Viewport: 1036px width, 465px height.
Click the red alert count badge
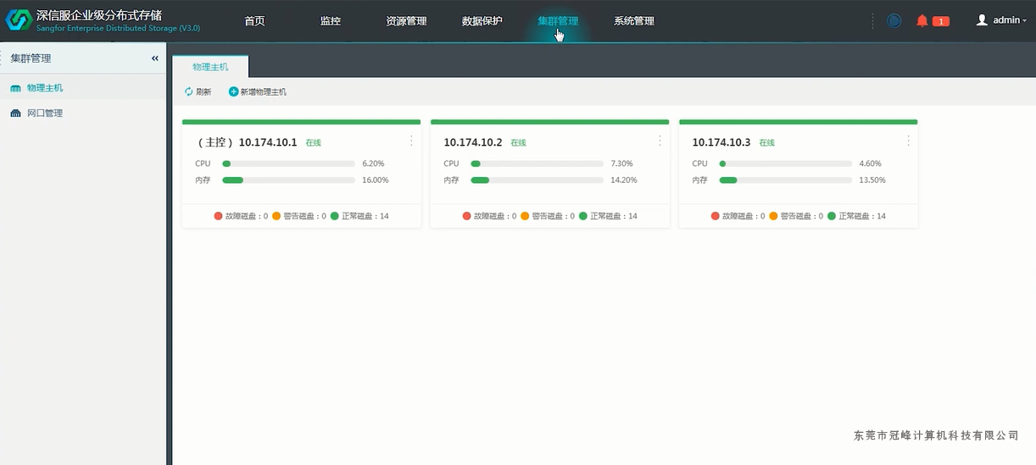[x=940, y=21]
